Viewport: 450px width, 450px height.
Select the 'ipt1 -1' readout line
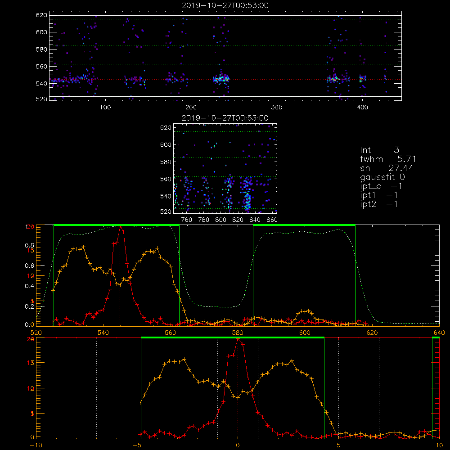coord(379,195)
